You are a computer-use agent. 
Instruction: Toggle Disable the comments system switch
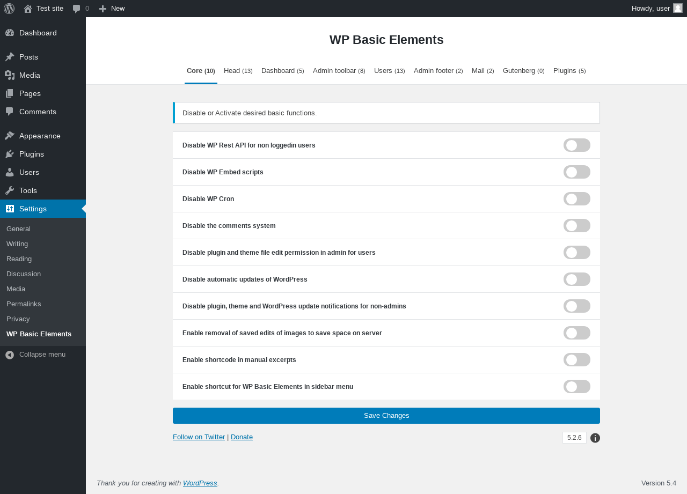[577, 226]
